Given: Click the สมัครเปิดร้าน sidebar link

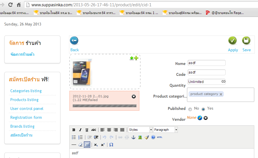Looking at the screenshot, I should click(x=21, y=135).
